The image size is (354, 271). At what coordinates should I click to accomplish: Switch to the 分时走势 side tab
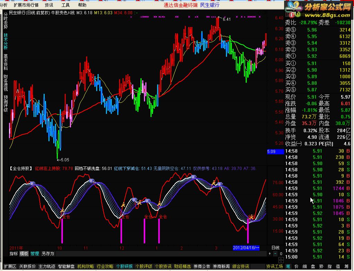pyautogui.click(x=6, y=21)
